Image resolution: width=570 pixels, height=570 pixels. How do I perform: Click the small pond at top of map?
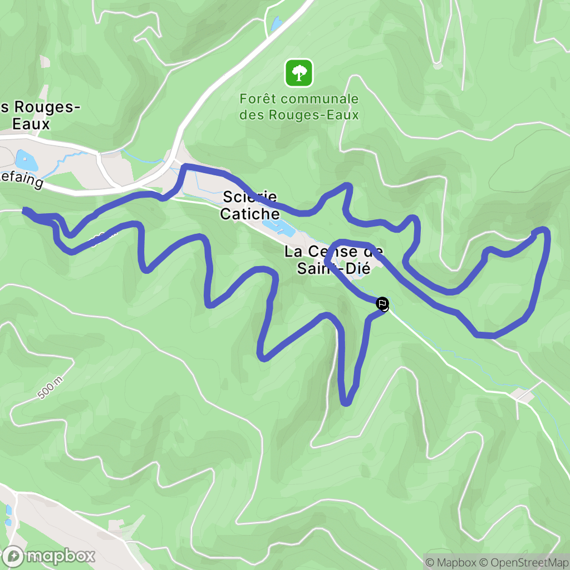276,23
